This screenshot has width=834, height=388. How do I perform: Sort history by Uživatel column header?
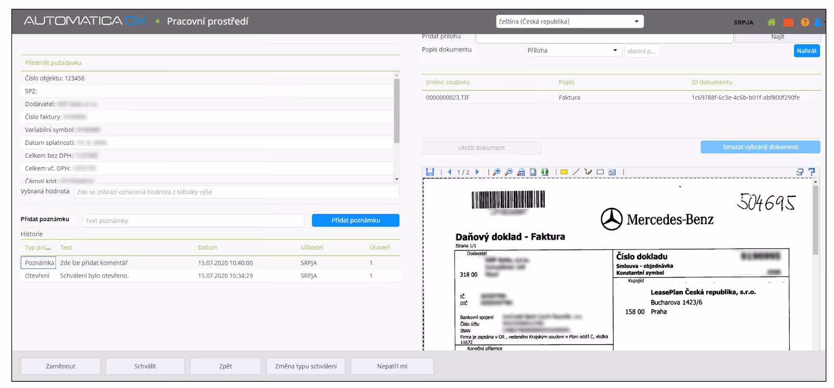coord(312,247)
